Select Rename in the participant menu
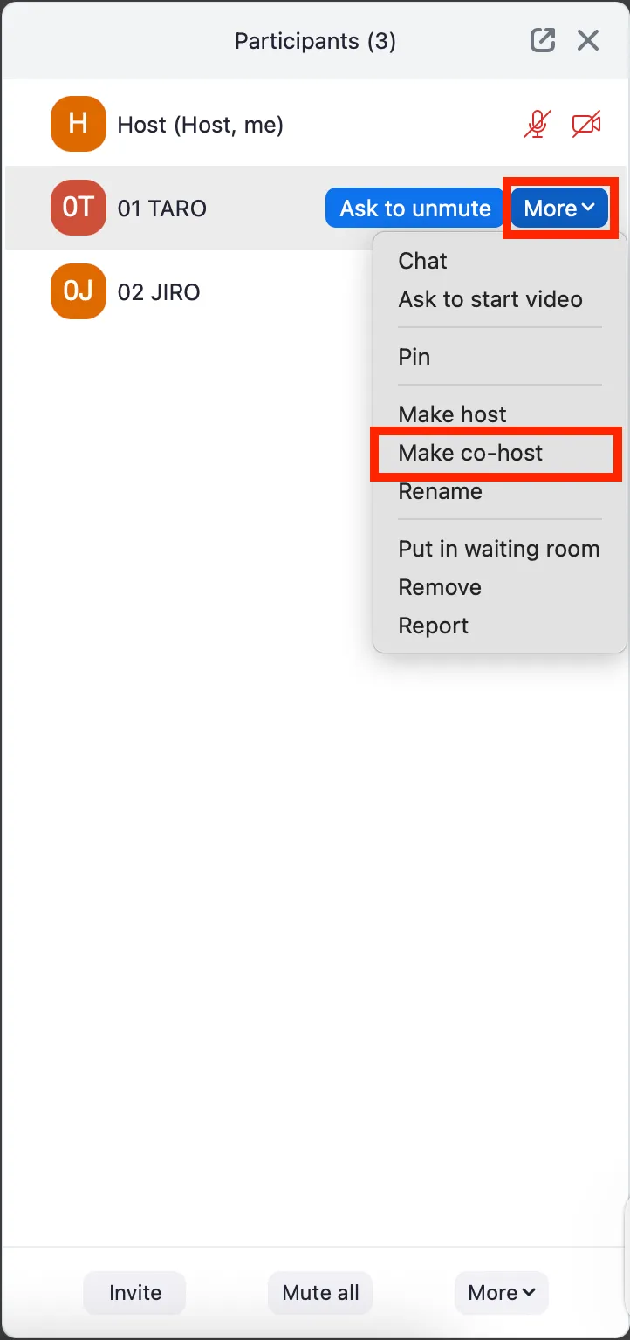This screenshot has width=630, height=1340. click(x=440, y=491)
